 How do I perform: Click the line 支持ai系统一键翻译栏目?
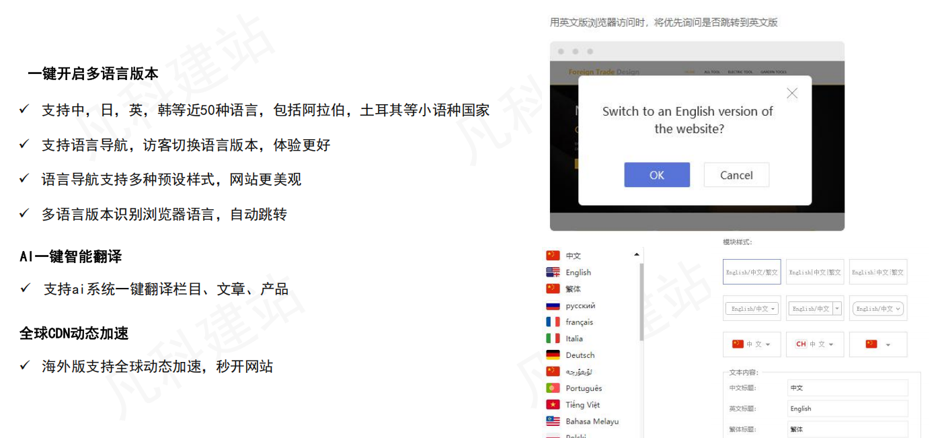pos(166,289)
